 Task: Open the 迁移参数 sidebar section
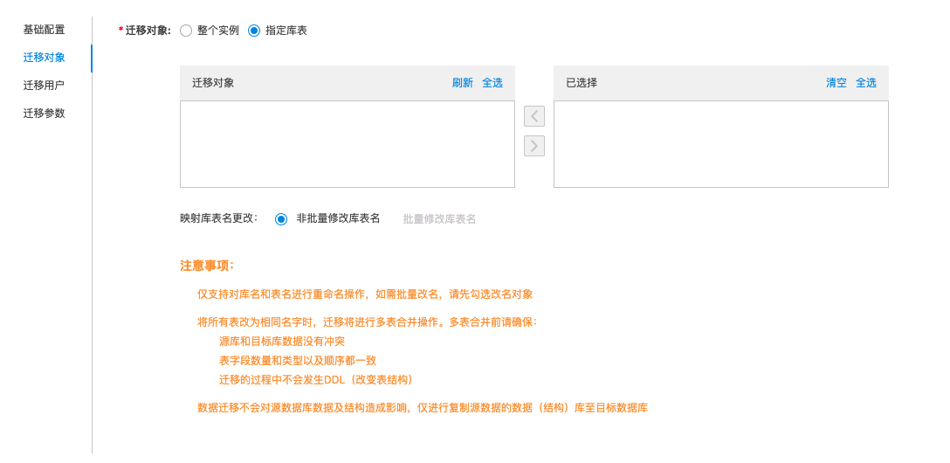[44, 114]
